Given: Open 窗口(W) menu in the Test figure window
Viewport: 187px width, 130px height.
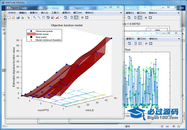Looking at the screenshot, I should point(141,39).
